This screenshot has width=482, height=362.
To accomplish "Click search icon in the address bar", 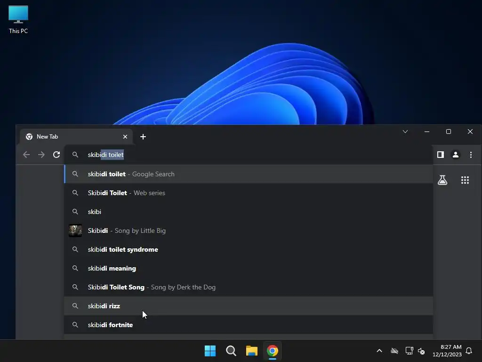I will pos(75,155).
